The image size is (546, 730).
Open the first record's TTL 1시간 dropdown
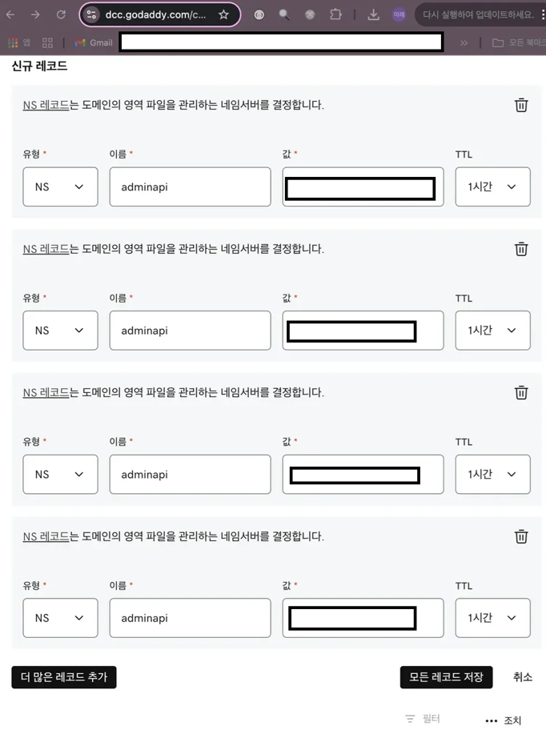click(x=492, y=187)
